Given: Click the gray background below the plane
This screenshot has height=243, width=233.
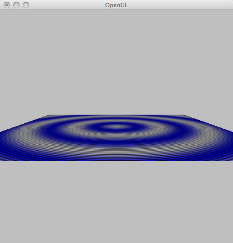Looking at the screenshot, I should point(116,202).
